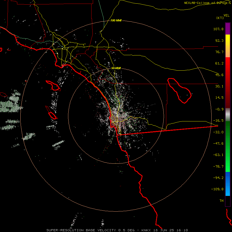Pick the yellow segment of the velocity scale

click(x=228, y=46)
